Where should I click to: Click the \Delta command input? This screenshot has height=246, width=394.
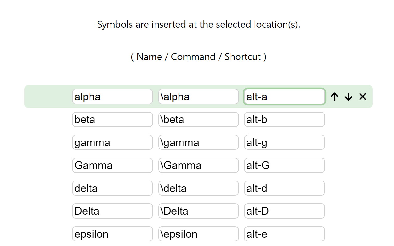(x=199, y=211)
